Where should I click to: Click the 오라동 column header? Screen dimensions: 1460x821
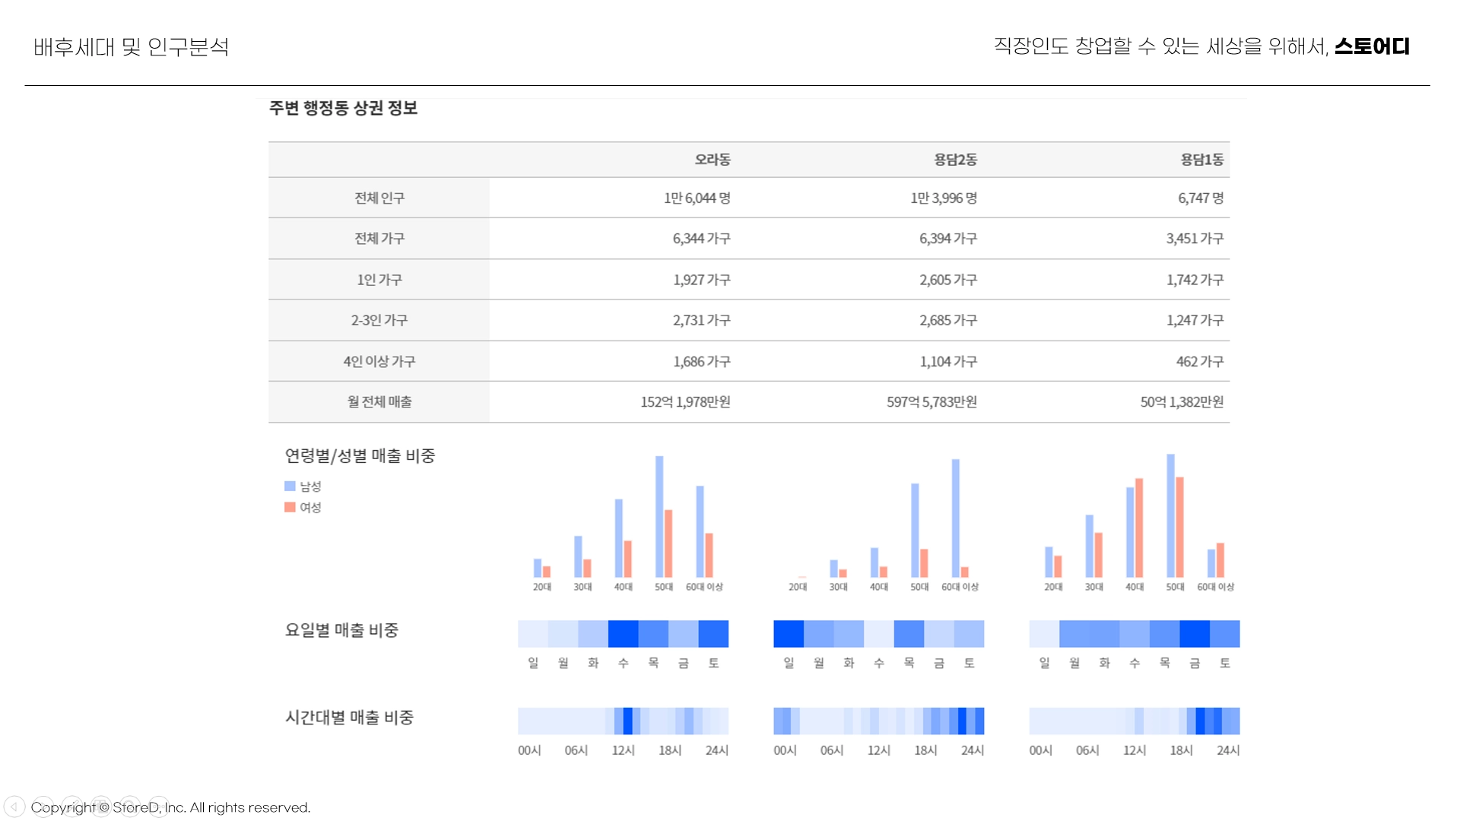point(712,160)
